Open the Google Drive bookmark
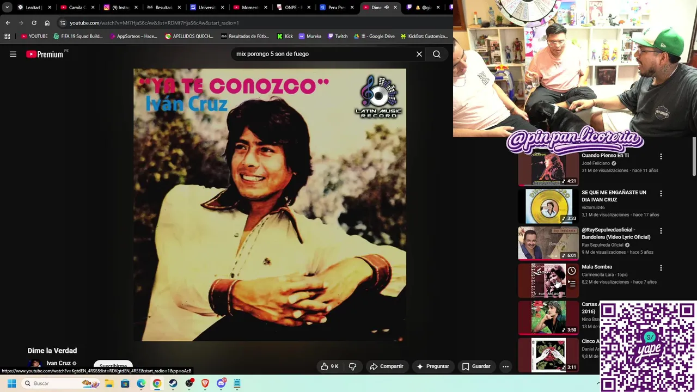697x392 pixels. coord(374,36)
